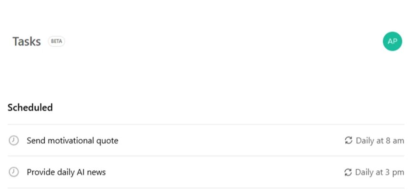
Task: Click clock icon beside Send motivational quote
Action: click(14, 140)
